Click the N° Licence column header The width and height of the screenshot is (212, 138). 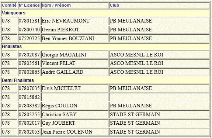click(x=29, y=5)
